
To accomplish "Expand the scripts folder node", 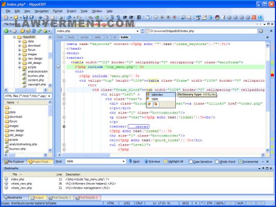I will tap(20, 67).
